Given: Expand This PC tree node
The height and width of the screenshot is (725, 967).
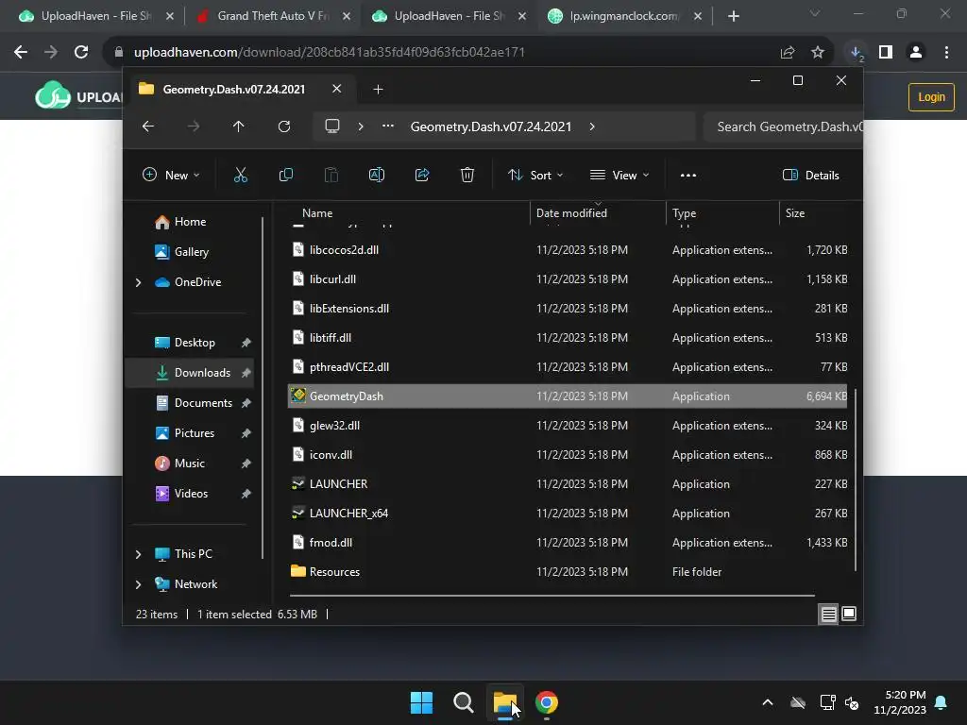Looking at the screenshot, I should pyautogui.click(x=138, y=554).
